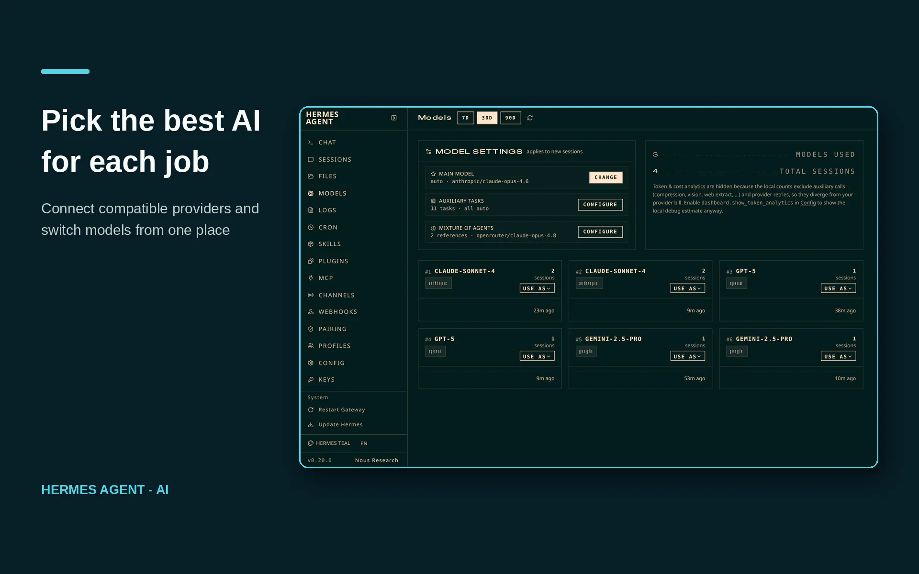Viewport: 919px width, 574px height.
Task: Switch the range to 7D
Action: point(465,118)
